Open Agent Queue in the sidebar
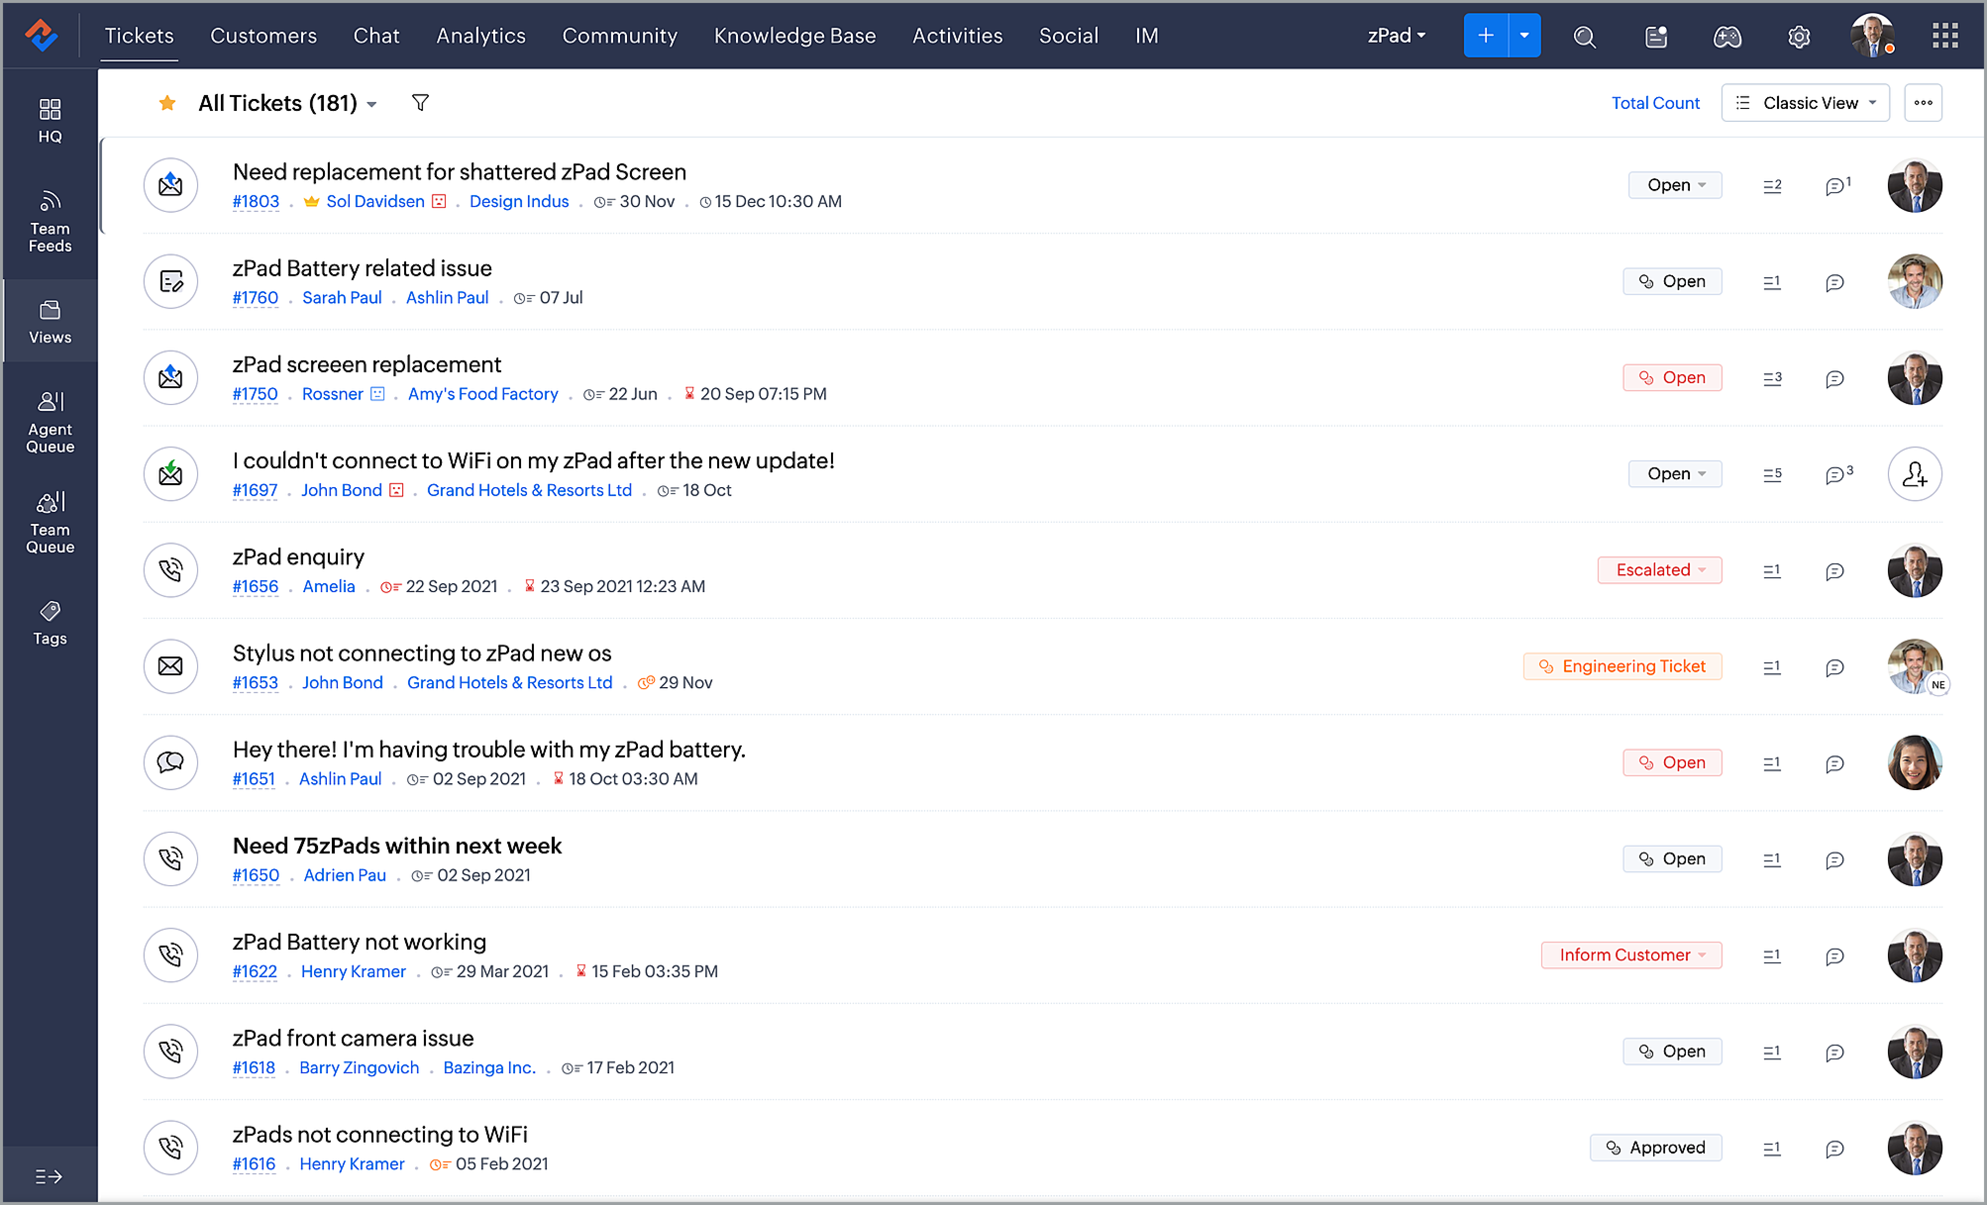The width and height of the screenshot is (1987, 1205). [x=50, y=421]
